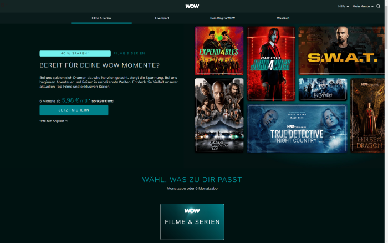388x243 pixels.
Task: Click the Wähl, was zu dir passt heading
Action: (192, 179)
